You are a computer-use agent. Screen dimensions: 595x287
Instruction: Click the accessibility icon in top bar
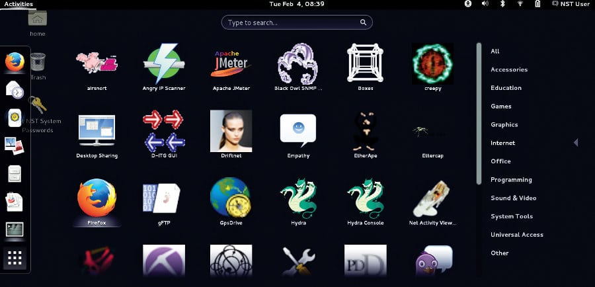tap(468, 4)
